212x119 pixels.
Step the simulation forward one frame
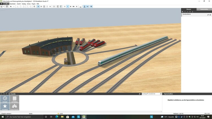click(x=77, y=7)
